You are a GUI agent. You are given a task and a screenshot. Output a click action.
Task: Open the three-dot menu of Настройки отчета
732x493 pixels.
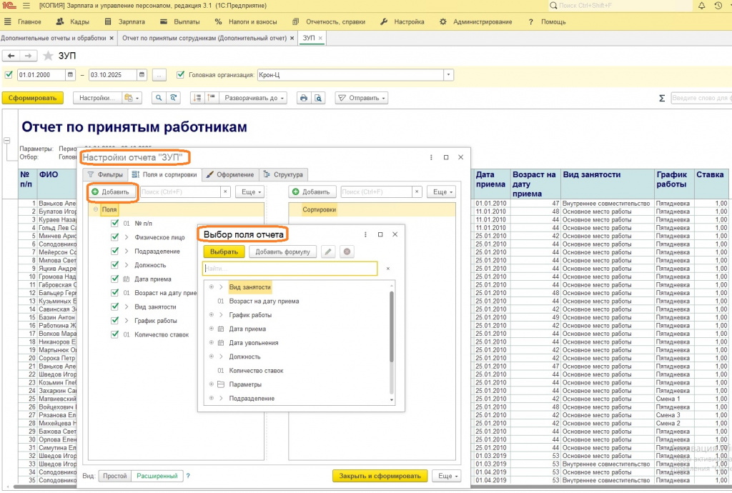pyautogui.click(x=431, y=157)
